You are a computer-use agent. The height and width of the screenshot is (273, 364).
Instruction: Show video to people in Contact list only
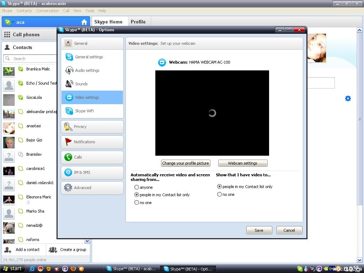(x=219, y=186)
